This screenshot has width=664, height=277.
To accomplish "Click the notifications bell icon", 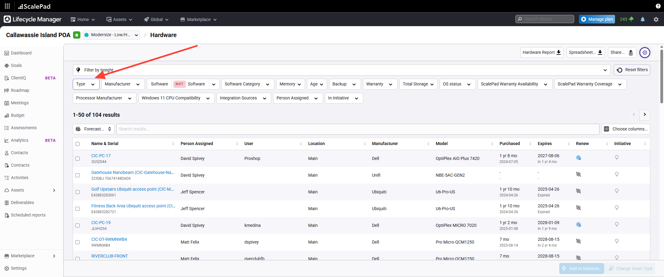I will point(642,19).
